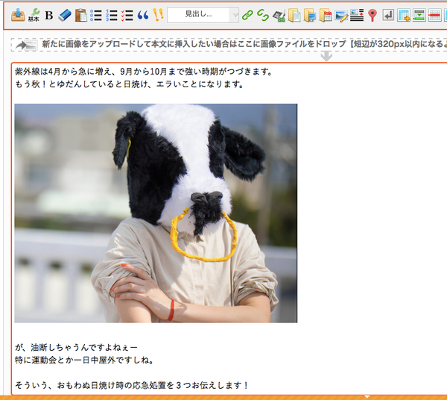Click the line が、油断しちゃうんですよねぇー

click(76, 348)
